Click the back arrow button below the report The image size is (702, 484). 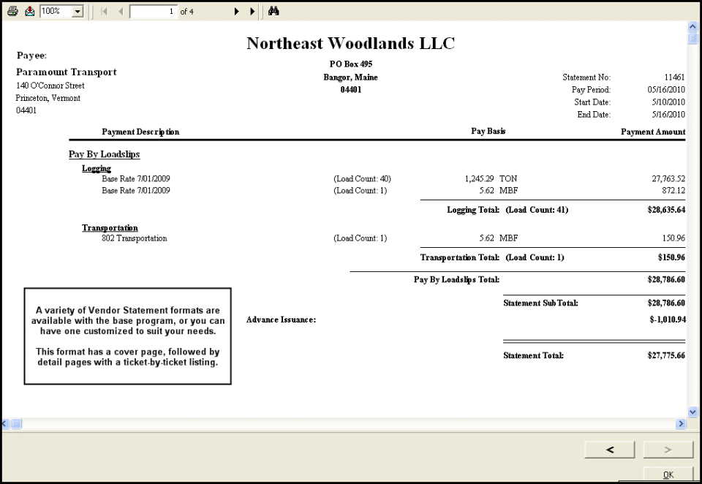[x=609, y=449]
